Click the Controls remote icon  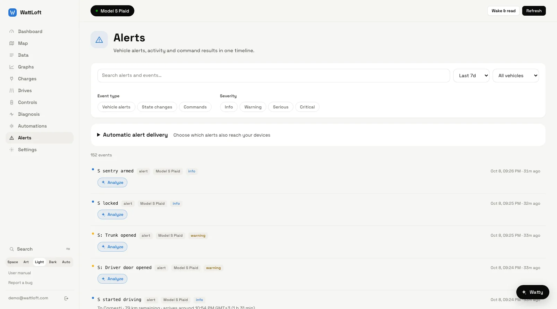(11, 103)
